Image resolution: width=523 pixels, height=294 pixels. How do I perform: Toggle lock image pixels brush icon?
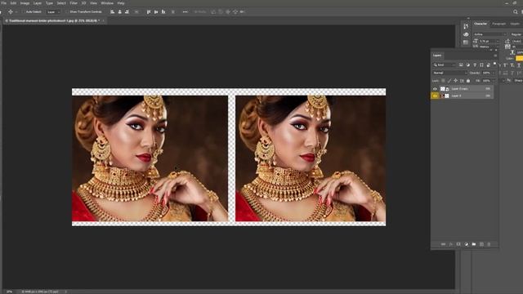click(x=449, y=81)
